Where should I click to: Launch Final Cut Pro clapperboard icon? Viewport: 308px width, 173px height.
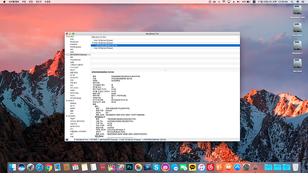point(111,167)
